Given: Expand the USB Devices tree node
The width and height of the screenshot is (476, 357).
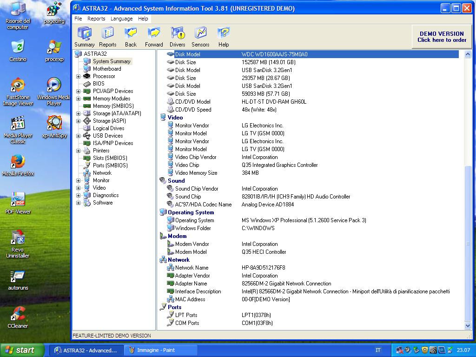Looking at the screenshot, I should [x=79, y=136].
